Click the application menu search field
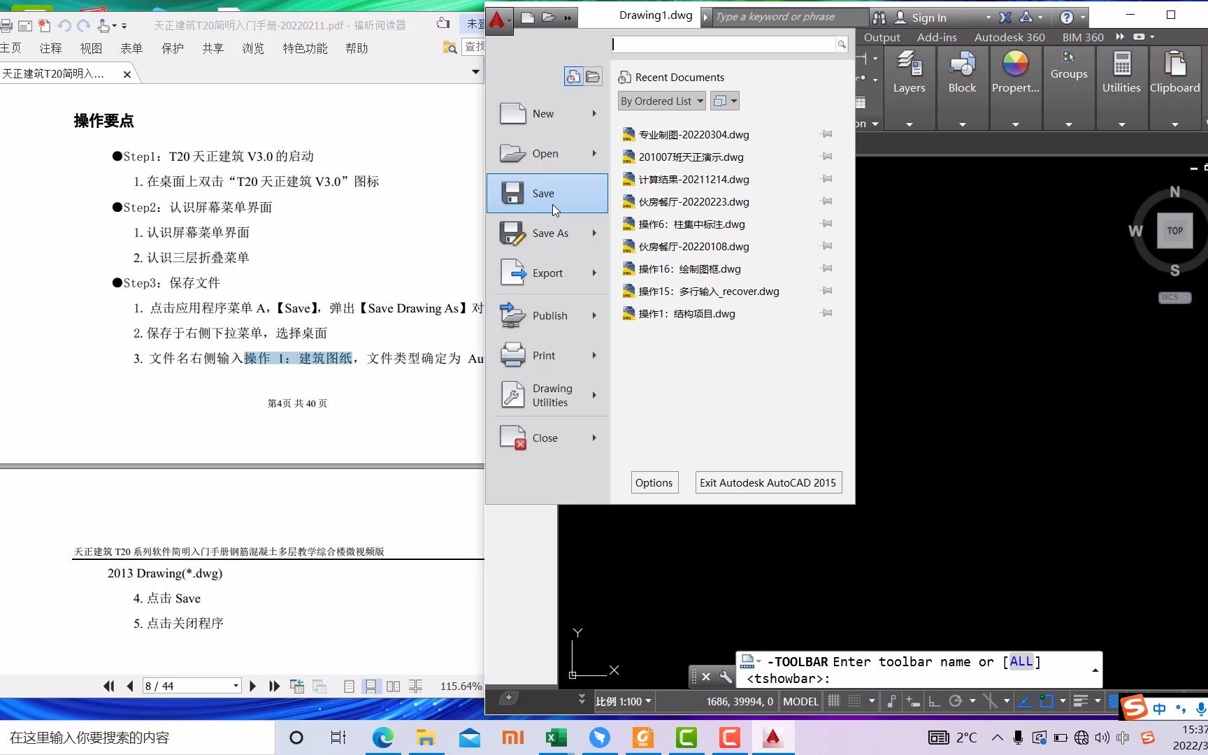The image size is (1208, 755). point(724,45)
